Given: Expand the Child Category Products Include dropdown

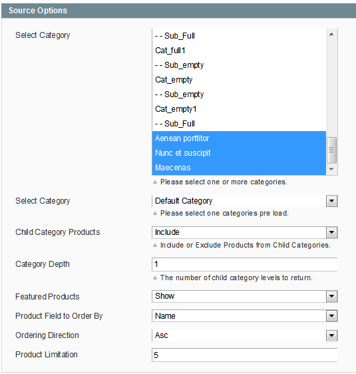Looking at the screenshot, I should pyautogui.click(x=331, y=232).
